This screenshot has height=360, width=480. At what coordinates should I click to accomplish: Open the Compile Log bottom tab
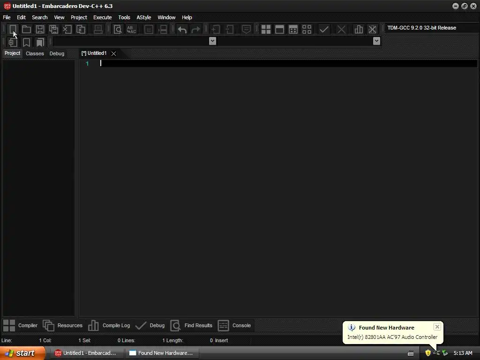coord(109,325)
